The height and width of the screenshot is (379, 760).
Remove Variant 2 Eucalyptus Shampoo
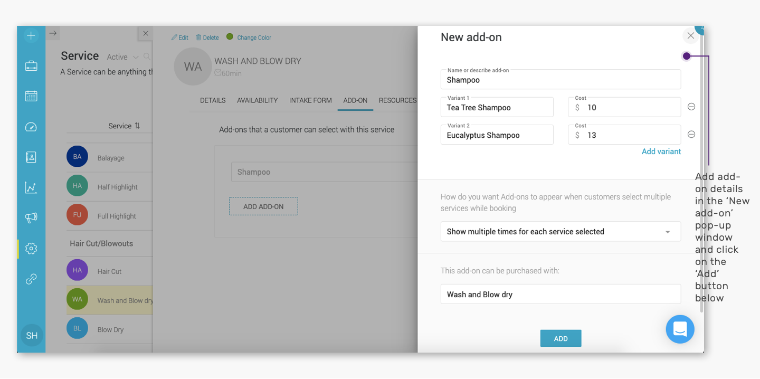coord(691,134)
